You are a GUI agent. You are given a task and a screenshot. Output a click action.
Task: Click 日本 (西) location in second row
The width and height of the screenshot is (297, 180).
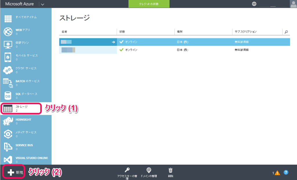[182, 50]
